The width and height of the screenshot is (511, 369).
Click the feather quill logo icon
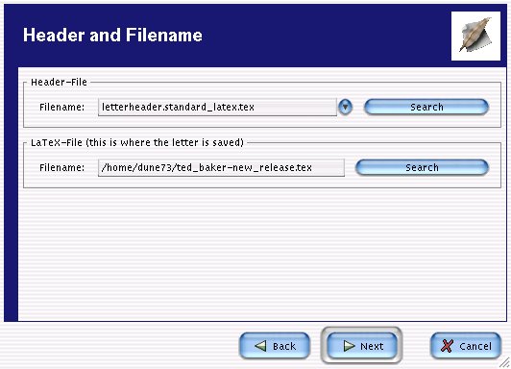coord(475,36)
